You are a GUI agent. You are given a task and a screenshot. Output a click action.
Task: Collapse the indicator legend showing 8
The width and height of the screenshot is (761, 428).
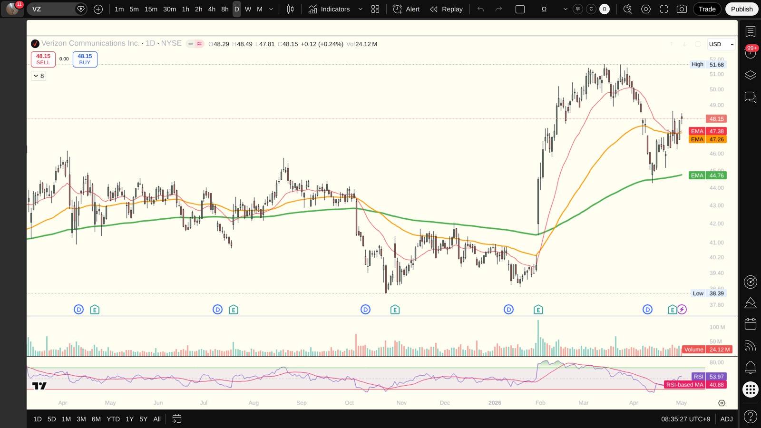[x=39, y=76]
